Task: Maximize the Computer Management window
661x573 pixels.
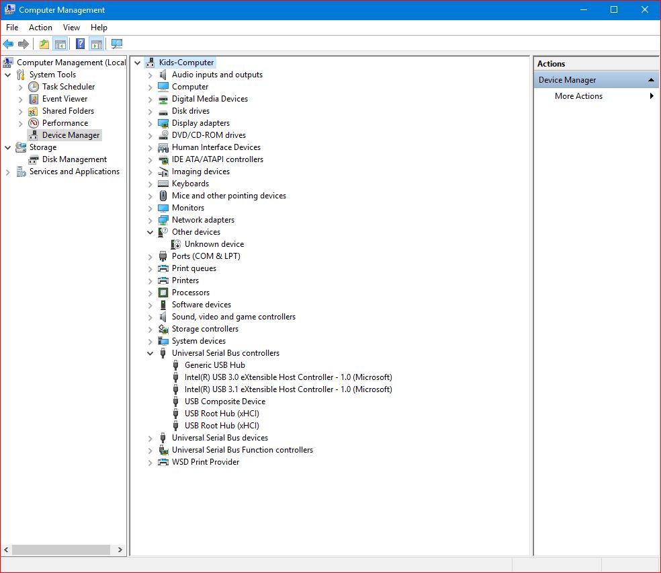Action: 614,9
